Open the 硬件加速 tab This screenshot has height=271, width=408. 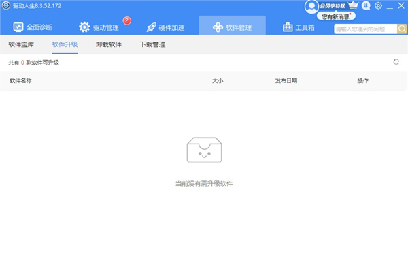click(x=165, y=27)
